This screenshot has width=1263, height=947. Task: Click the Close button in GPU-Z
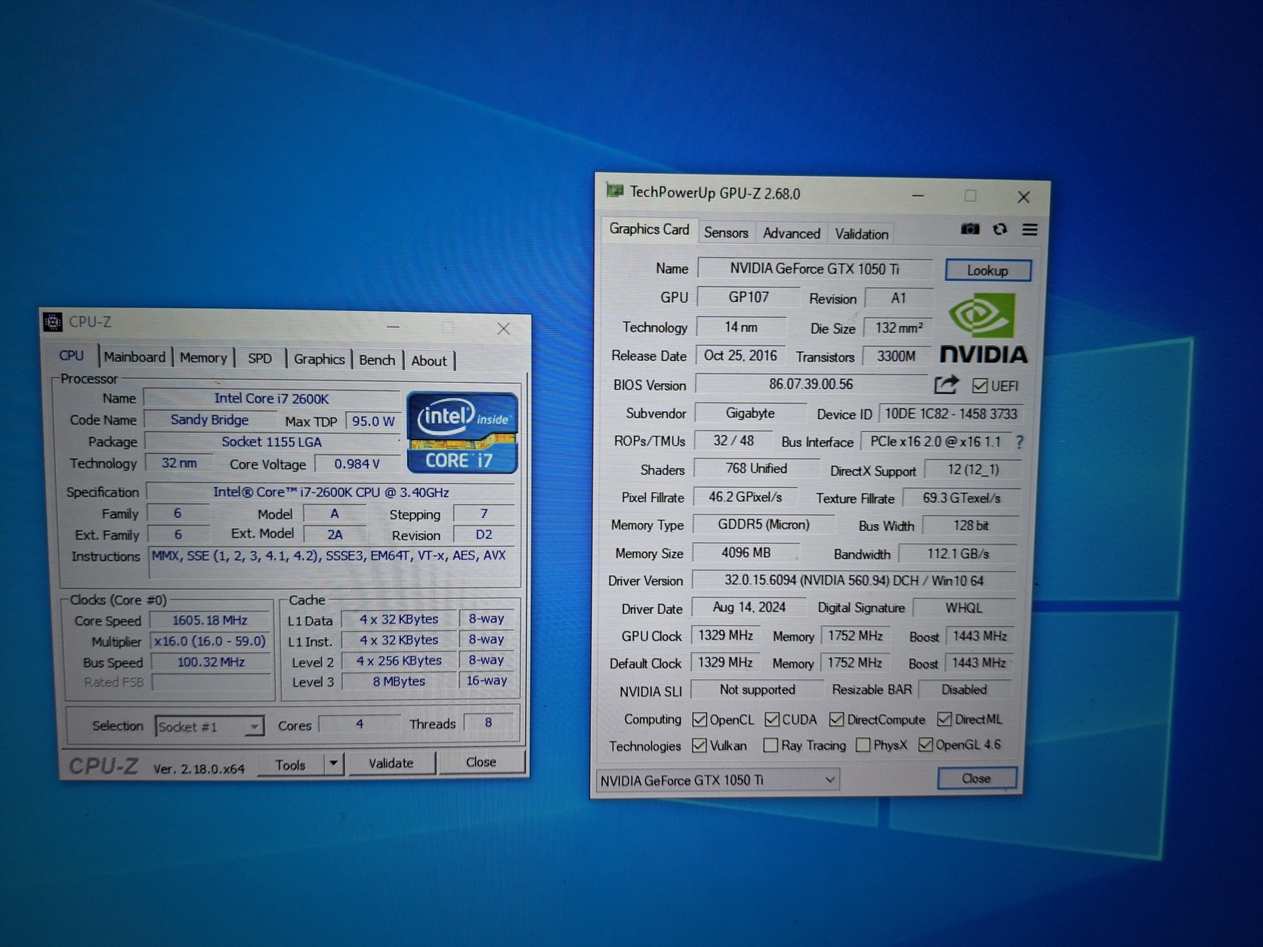[x=977, y=779]
